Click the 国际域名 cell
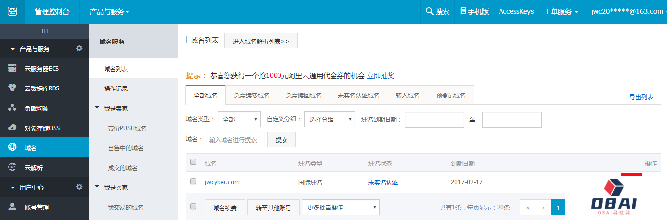The height and width of the screenshot is (220, 667). [310, 182]
